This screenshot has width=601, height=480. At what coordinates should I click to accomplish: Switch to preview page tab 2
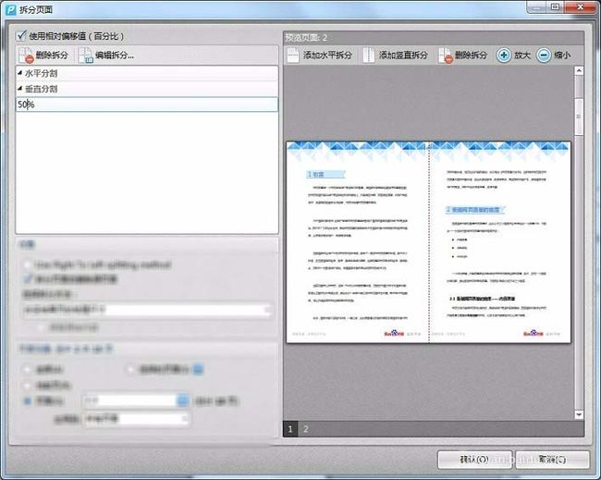point(305,429)
